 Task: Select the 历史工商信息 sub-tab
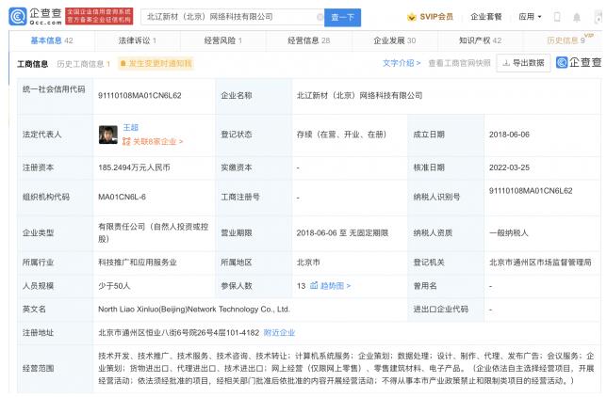[x=83, y=64]
